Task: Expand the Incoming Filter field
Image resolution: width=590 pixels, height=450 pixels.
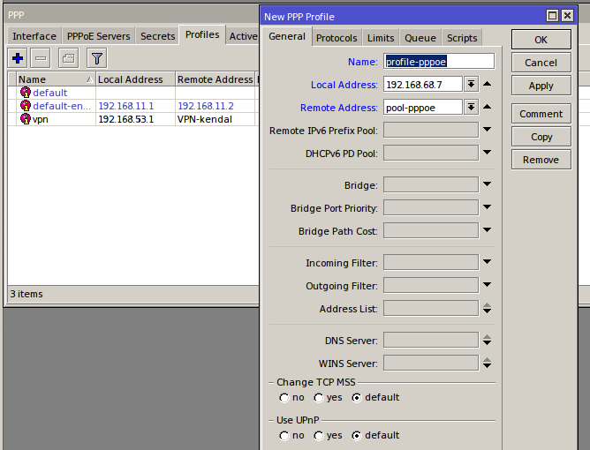Action: click(x=487, y=262)
